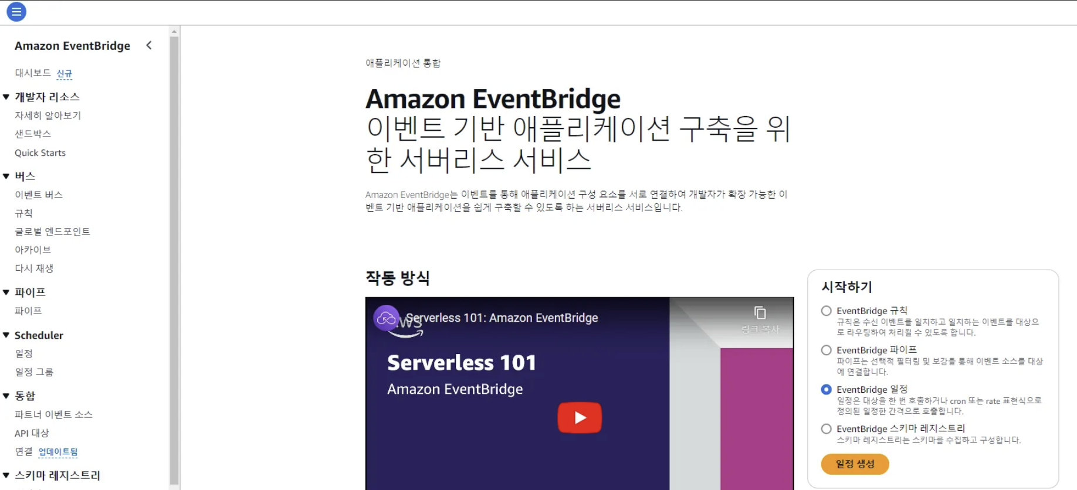The height and width of the screenshot is (490, 1077).
Task: Click the scrollbar up arrow in sidebar
Action: pyautogui.click(x=174, y=31)
